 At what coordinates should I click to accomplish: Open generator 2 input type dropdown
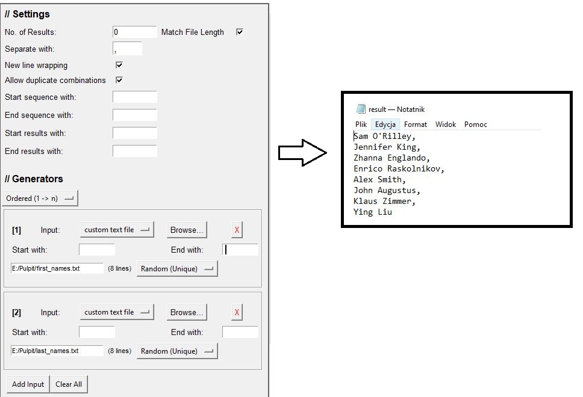tap(117, 312)
